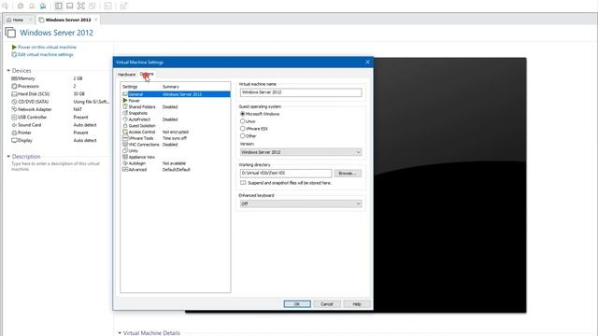
Task: Select the General settings row icon
Action: coord(125,94)
